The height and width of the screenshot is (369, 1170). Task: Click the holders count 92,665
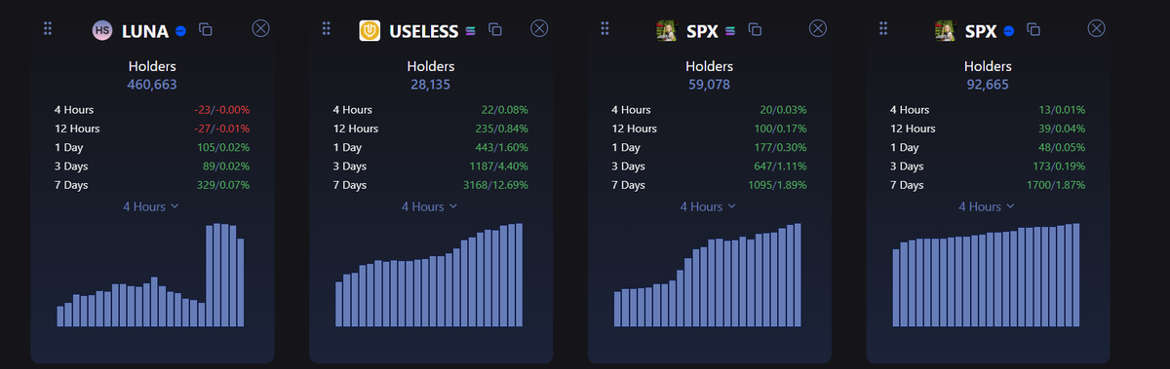pyautogui.click(x=989, y=85)
